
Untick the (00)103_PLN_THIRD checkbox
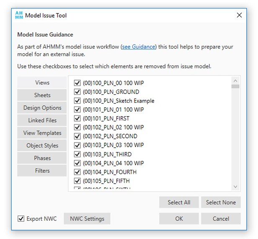[77, 154]
